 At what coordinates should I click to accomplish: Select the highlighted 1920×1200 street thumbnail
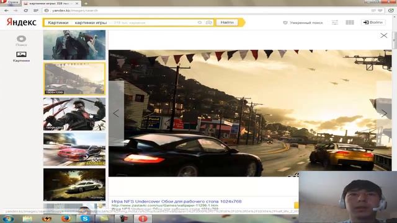click(x=74, y=79)
